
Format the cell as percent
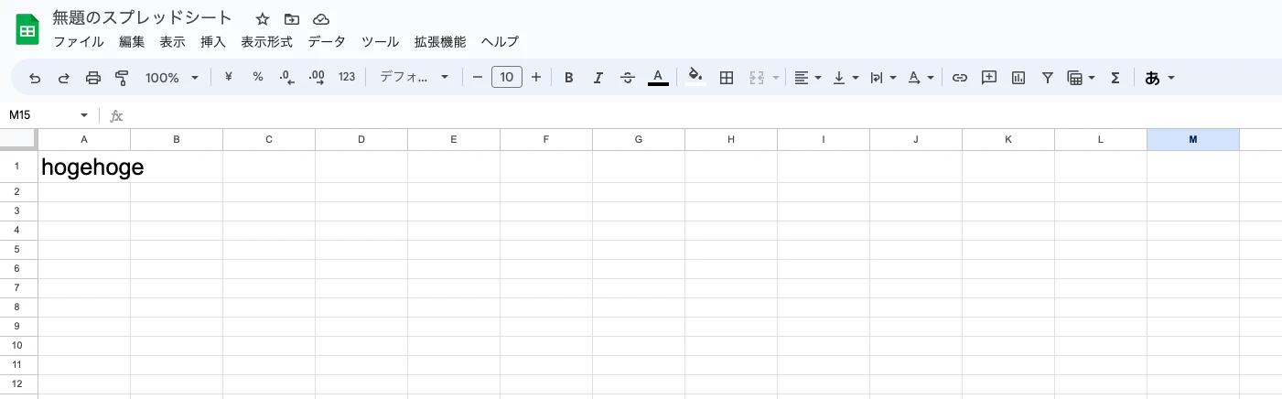(x=258, y=77)
